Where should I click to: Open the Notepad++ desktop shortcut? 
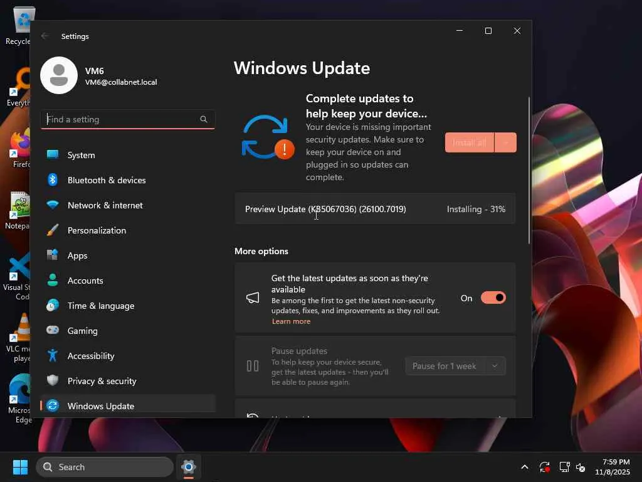(18, 210)
